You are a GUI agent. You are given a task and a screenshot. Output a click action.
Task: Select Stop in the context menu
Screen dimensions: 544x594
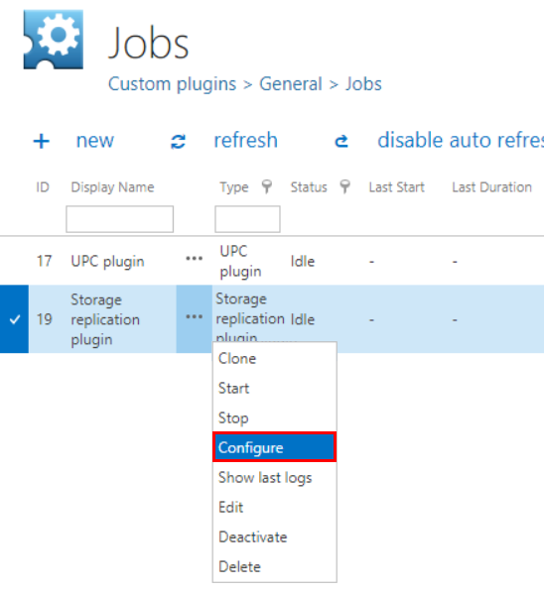[274, 417]
